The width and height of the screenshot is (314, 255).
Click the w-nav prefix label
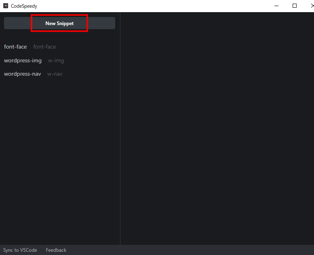coord(55,74)
